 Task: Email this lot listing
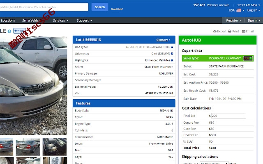(248, 31)
